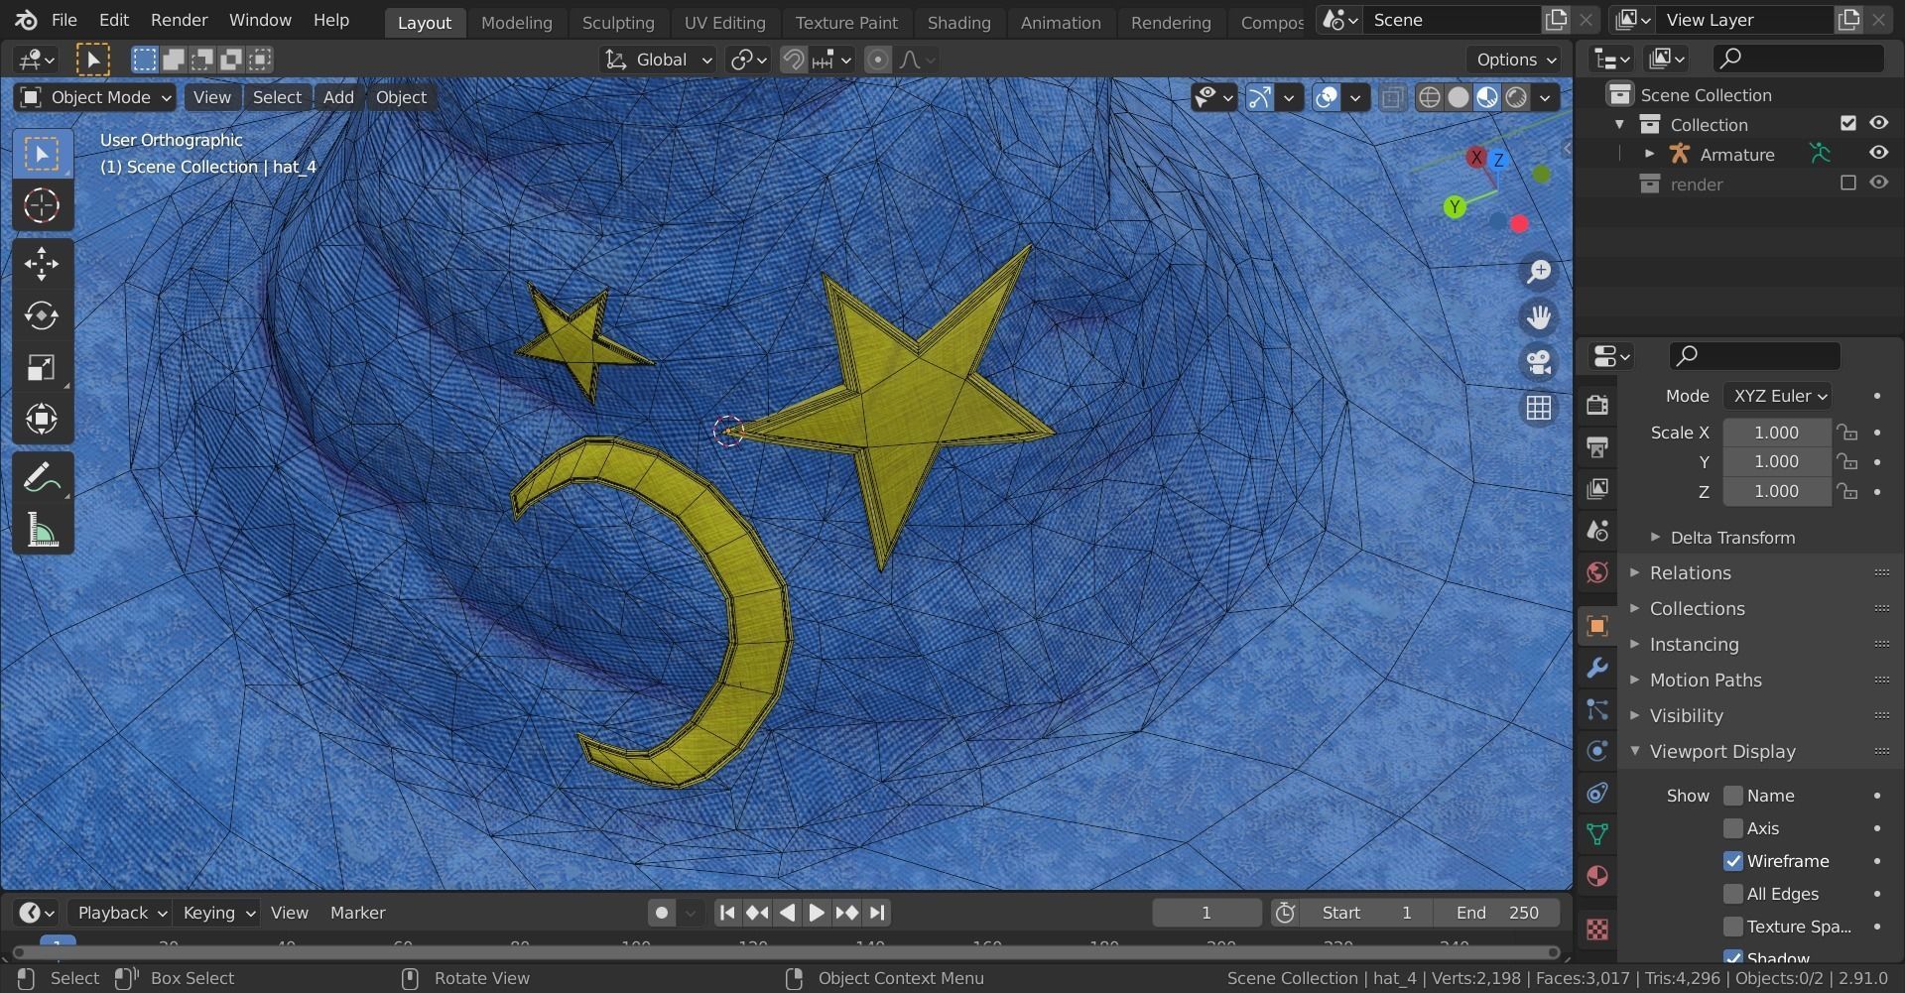Select the Measure tool
Image resolution: width=1905 pixels, height=993 pixels.
click(x=42, y=530)
